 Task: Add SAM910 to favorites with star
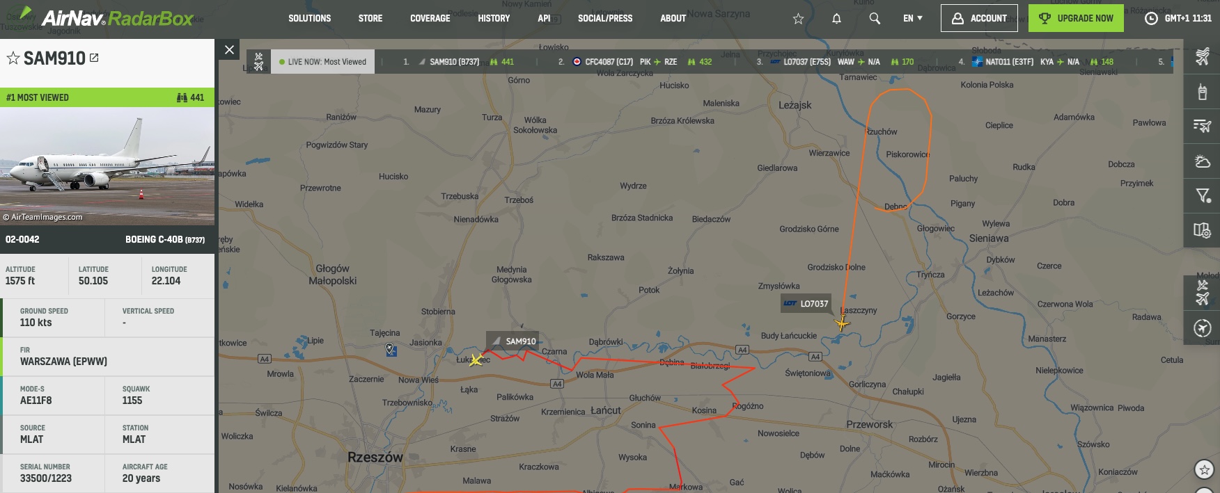13,58
